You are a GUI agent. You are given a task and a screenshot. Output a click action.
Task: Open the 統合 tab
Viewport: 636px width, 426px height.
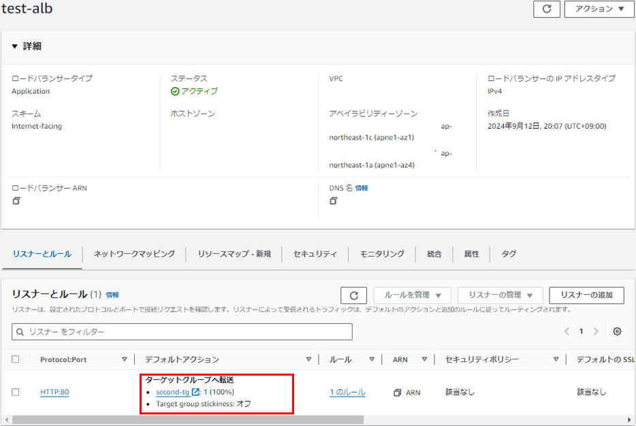point(434,254)
